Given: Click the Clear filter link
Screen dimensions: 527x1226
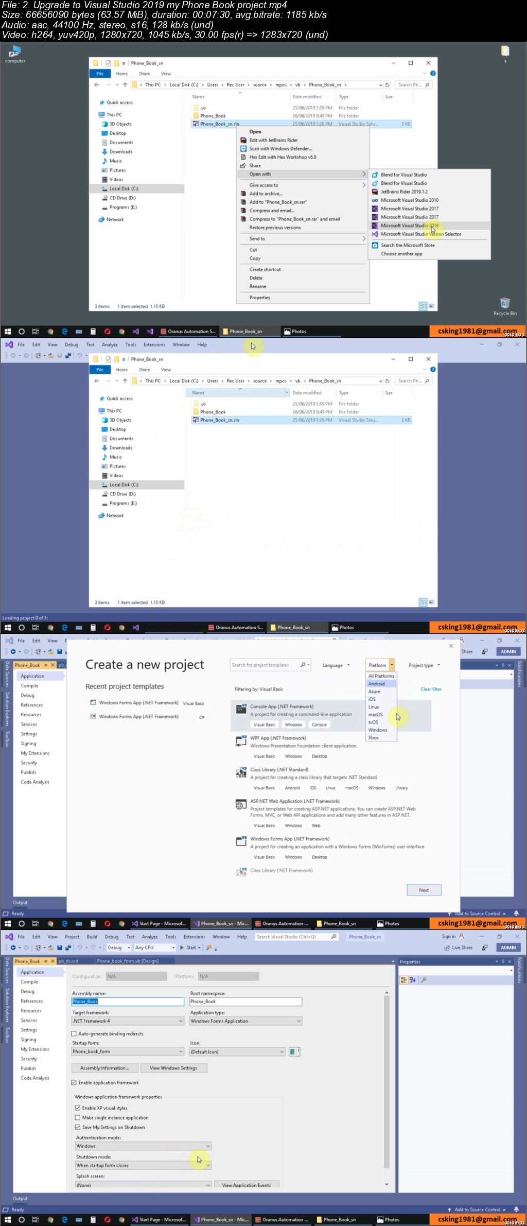Looking at the screenshot, I should click(x=431, y=689).
